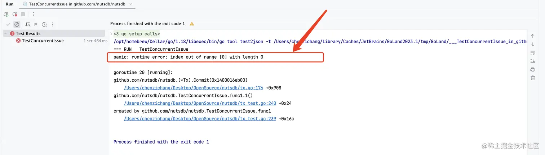Toggle scroll to end of console
The image size is (545, 155).
point(533,61)
